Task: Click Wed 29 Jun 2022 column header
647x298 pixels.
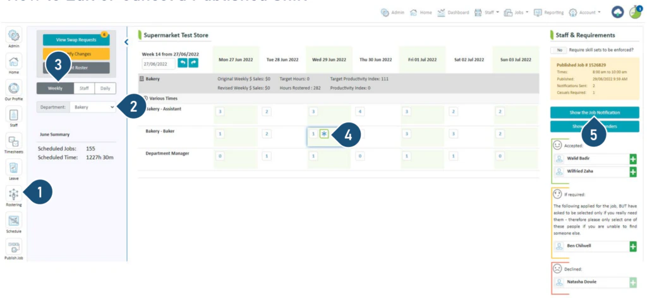Action: coord(329,60)
